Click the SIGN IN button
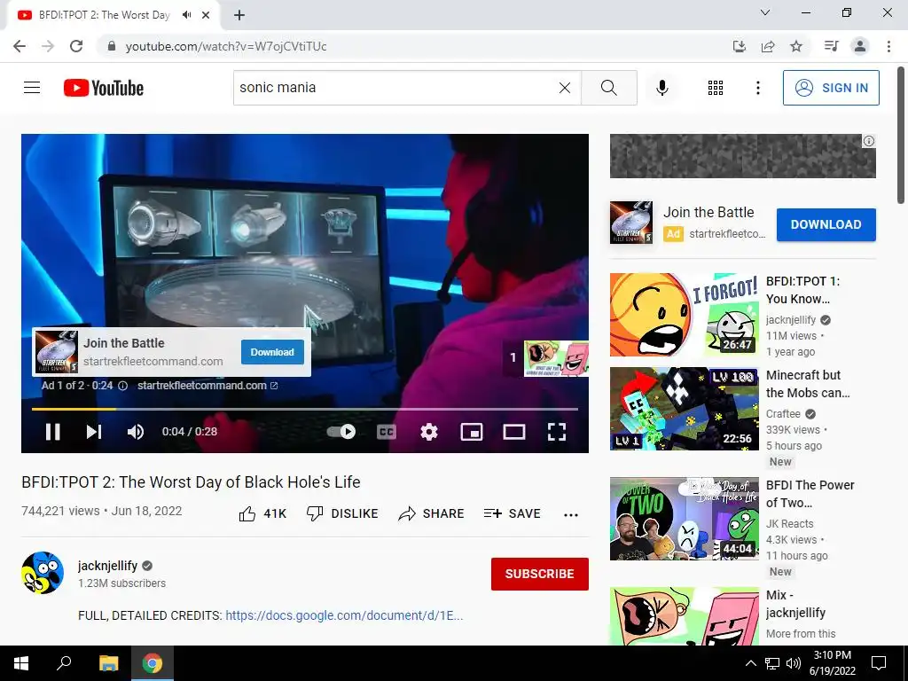The height and width of the screenshot is (681, 908). point(830,88)
